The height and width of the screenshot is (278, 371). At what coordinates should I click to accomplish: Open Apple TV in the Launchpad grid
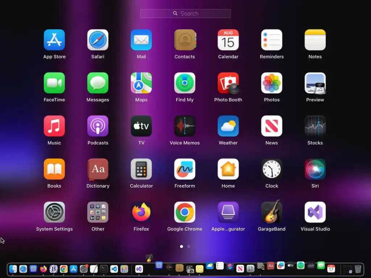(141, 126)
